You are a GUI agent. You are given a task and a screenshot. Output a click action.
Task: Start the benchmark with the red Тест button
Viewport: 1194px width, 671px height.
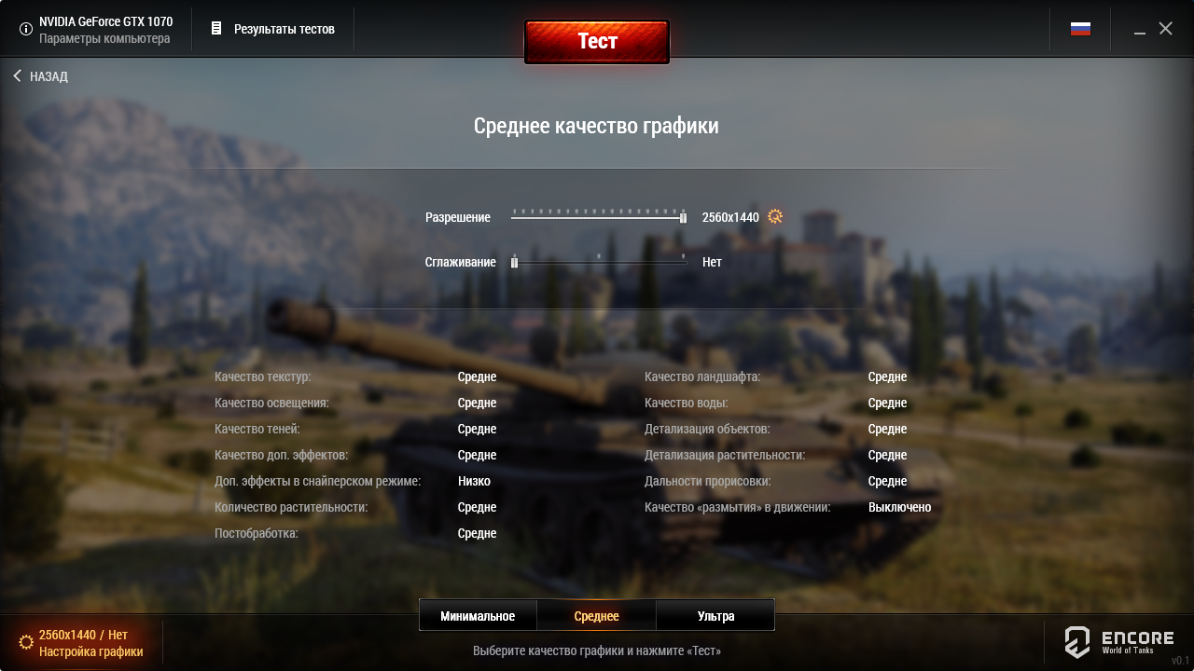597,42
